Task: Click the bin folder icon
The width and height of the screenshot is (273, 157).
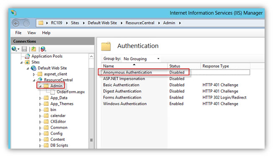Action: 46,109
